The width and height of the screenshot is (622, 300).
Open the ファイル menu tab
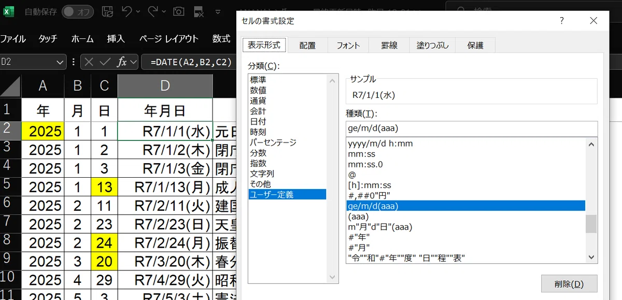click(x=13, y=38)
